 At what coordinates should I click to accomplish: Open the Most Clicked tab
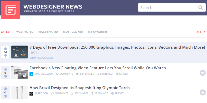(x=73, y=32)
